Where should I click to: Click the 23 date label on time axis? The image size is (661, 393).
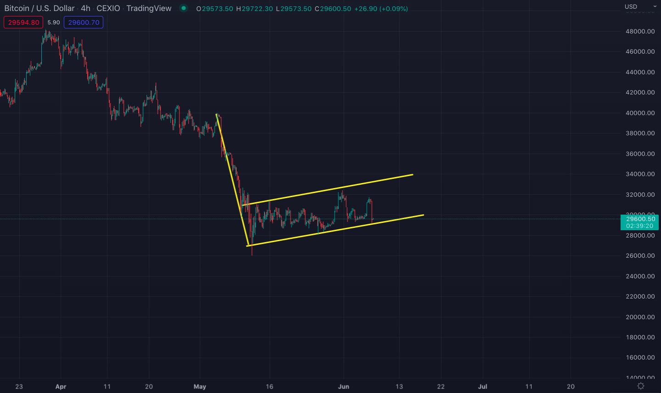tap(19, 387)
